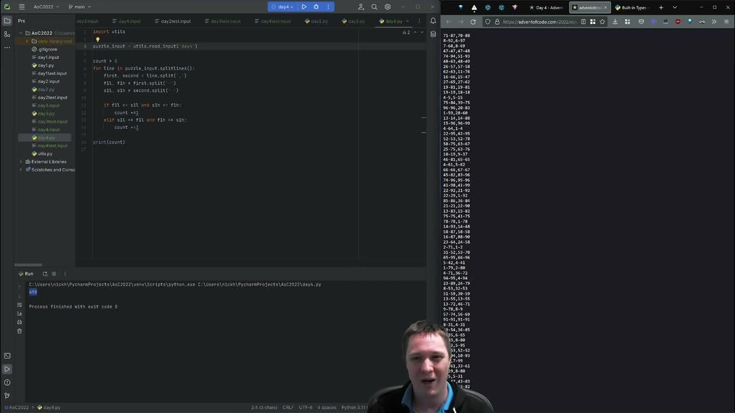Screen dimensions: 735x413
Task: Click the cursor position 2:4 in status bar
Action: 263,407
